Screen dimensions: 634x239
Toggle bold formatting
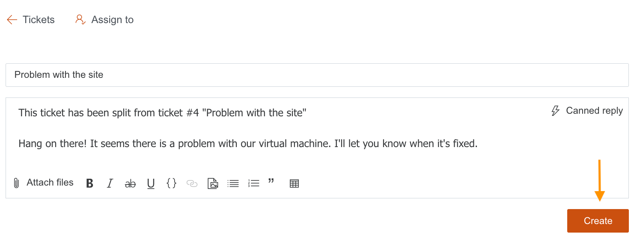89,183
